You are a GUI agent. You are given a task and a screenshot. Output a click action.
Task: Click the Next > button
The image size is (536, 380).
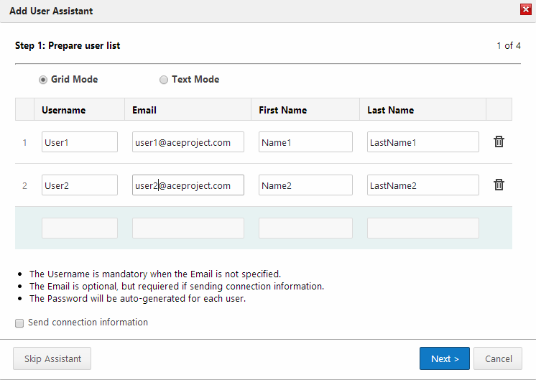pyautogui.click(x=444, y=358)
